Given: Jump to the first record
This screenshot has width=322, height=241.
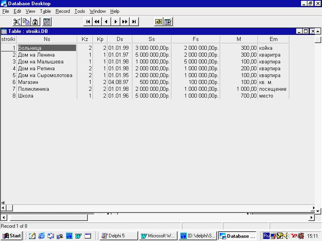Looking at the screenshot, I should (x=88, y=22).
